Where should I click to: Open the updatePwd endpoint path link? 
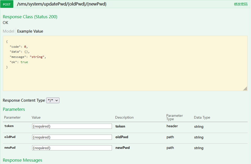click(62, 4)
